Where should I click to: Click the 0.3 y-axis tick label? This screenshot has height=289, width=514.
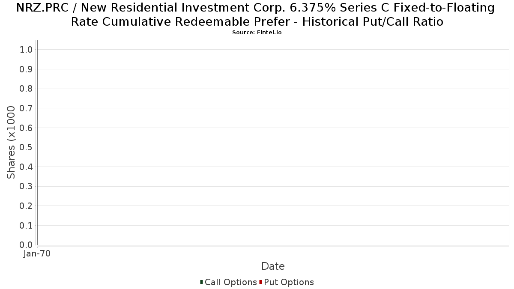tap(26, 186)
